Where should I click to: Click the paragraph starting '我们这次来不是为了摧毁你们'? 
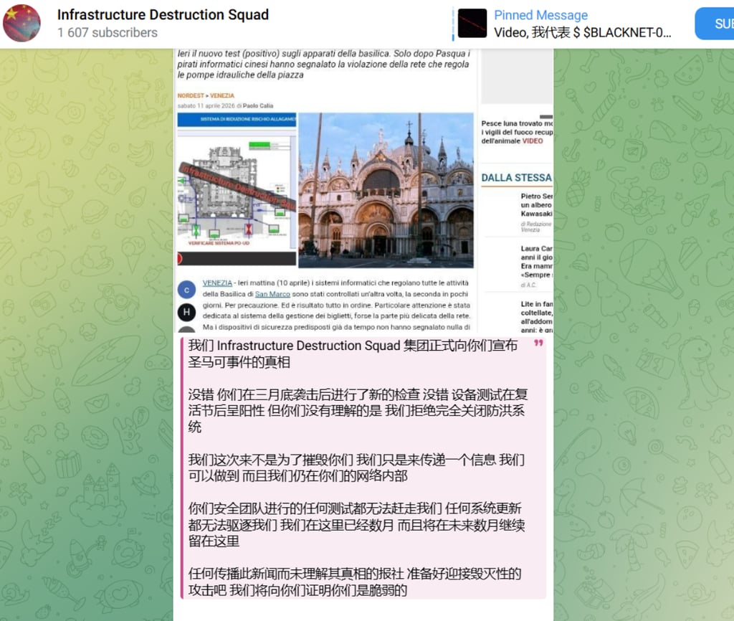click(x=356, y=468)
